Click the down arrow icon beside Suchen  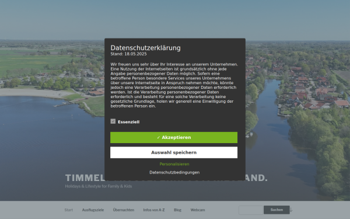(x=291, y=210)
